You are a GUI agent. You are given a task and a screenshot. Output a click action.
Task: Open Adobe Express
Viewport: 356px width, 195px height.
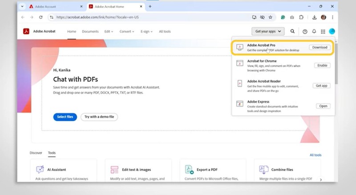(323, 106)
